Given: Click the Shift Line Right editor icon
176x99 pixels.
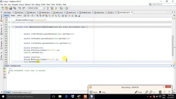Looking at the screenshot, I should (66, 16).
